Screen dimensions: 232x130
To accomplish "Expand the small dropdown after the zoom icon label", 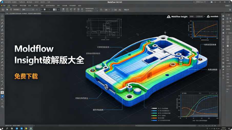I will click(109, 10).
